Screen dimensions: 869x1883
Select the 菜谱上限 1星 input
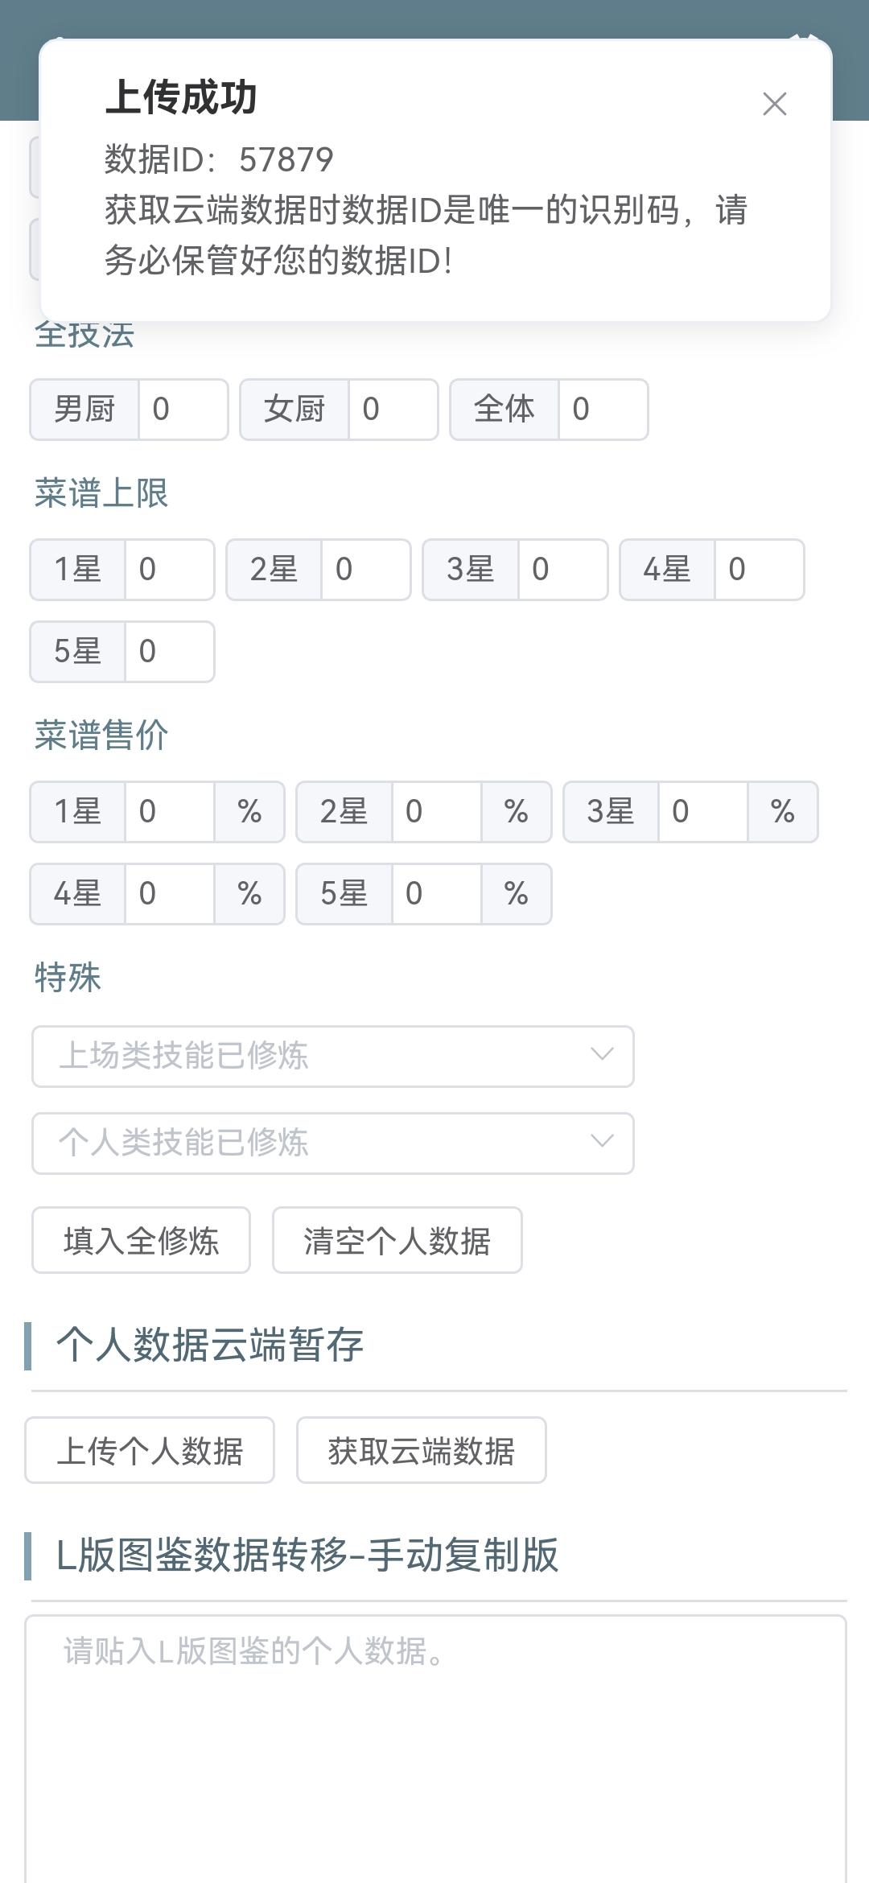tap(170, 570)
